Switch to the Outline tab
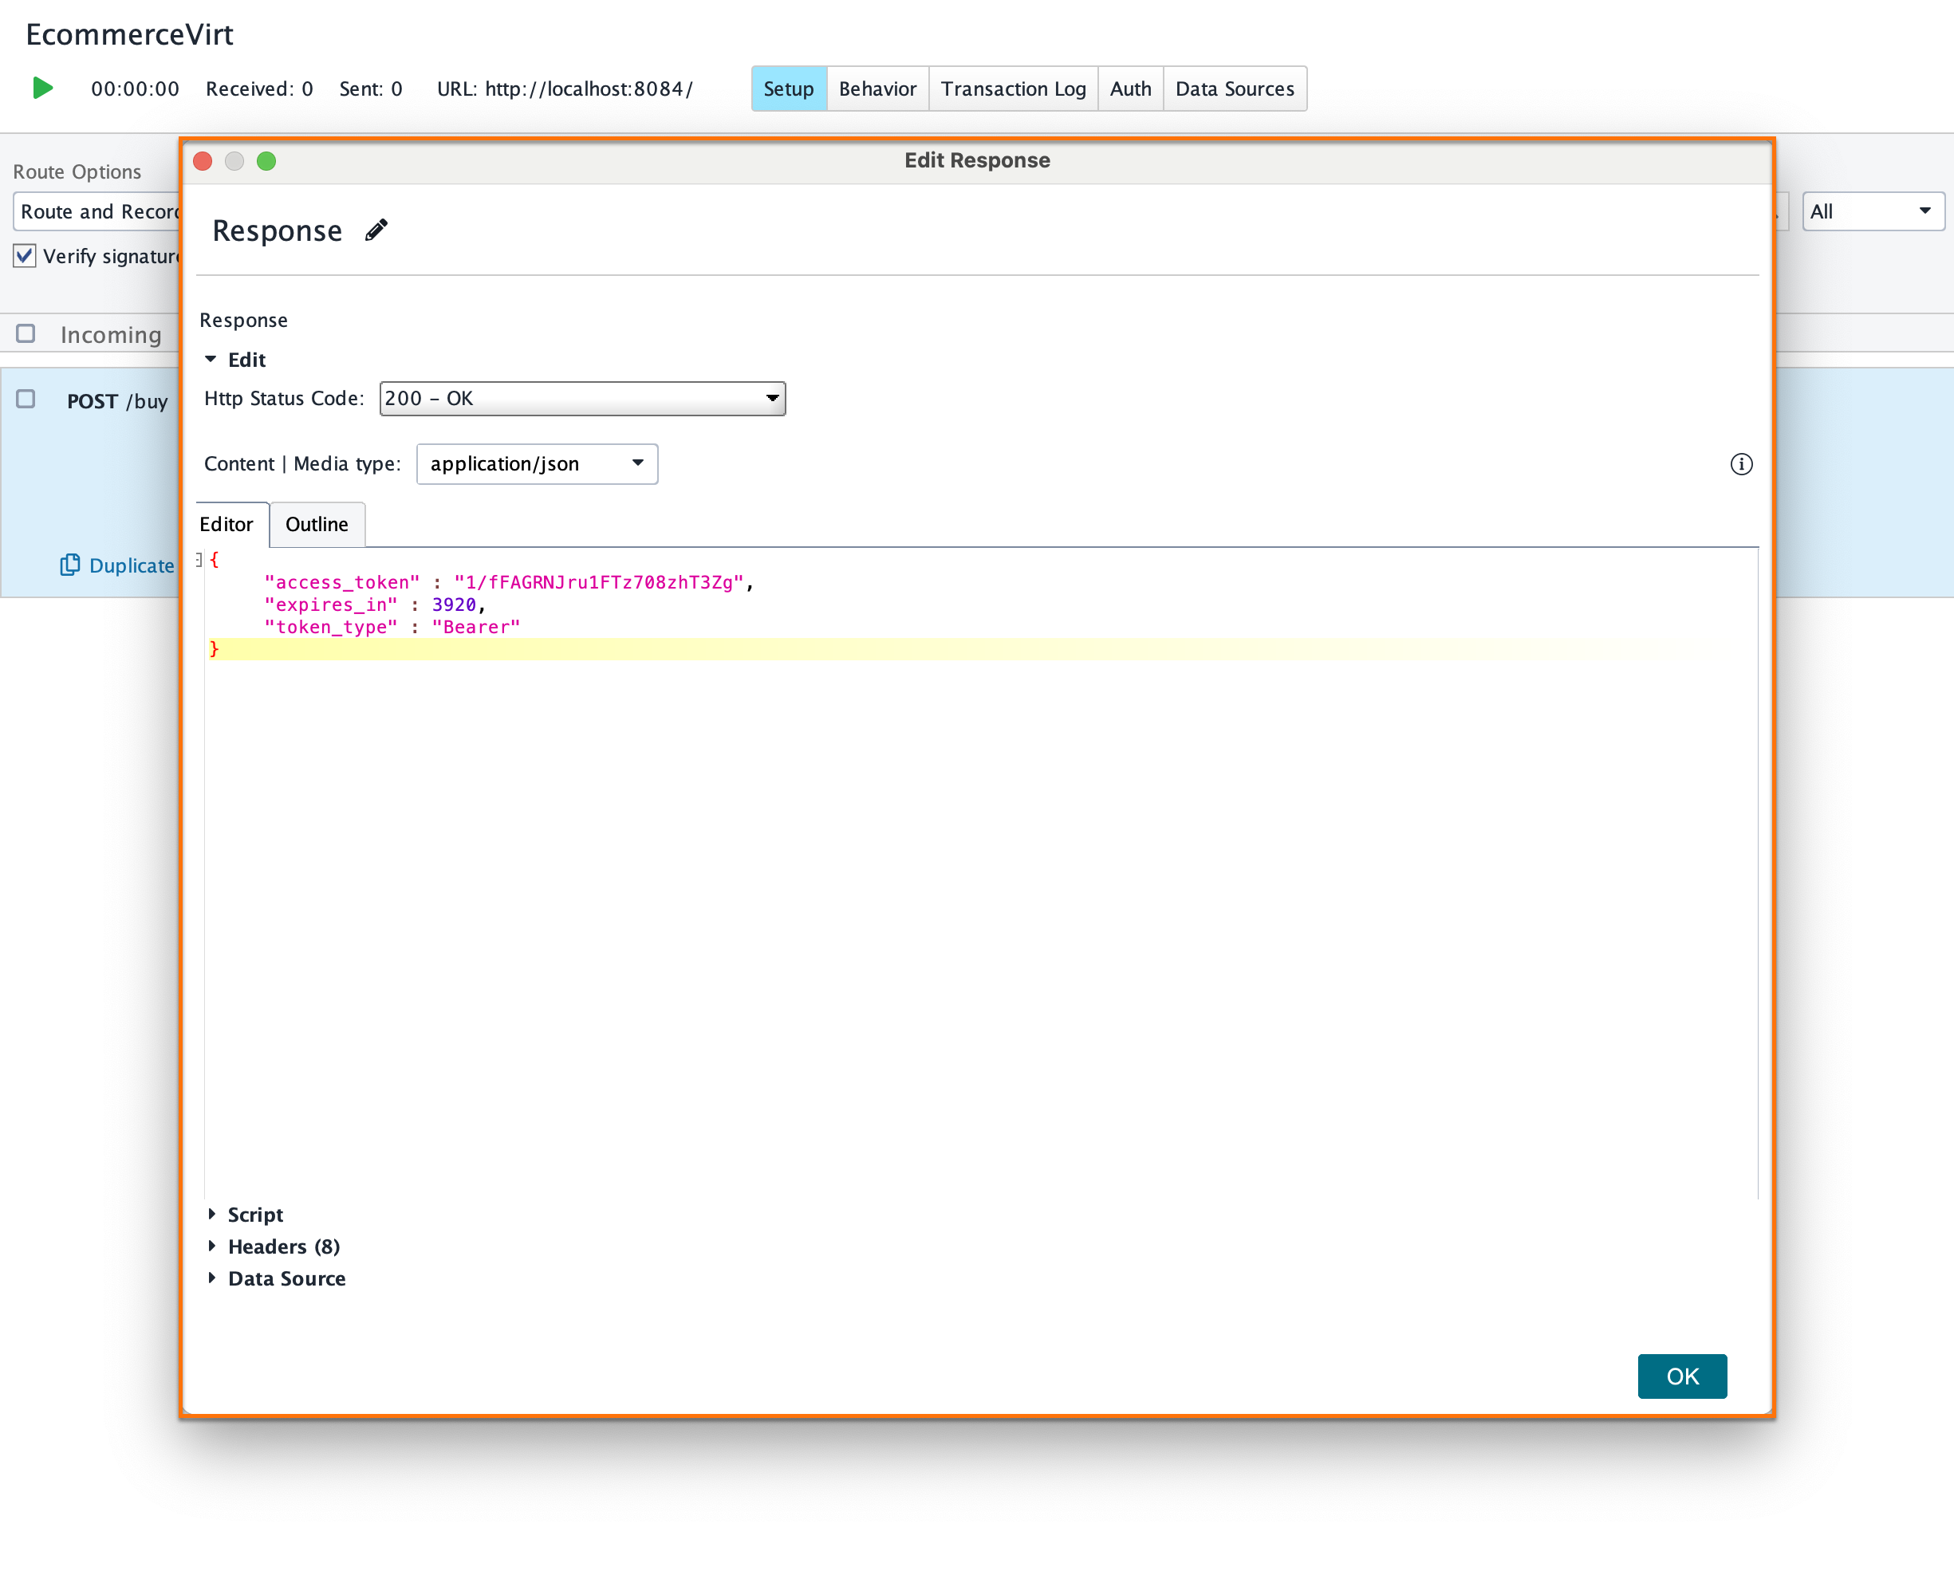 [316, 524]
